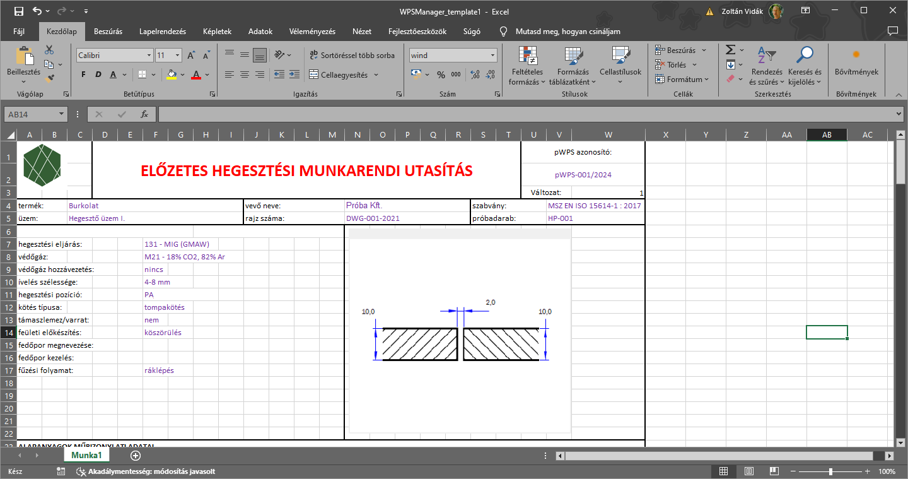Open the comments speech bubble icon
The width and height of the screenshot is (908, 479).
coord(892,31)
